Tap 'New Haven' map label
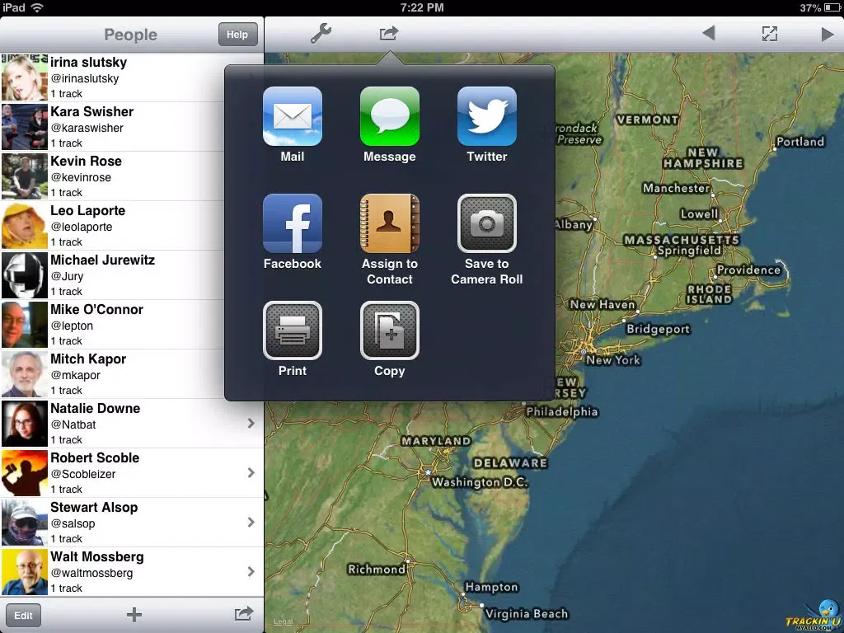 tap(603, 305)
